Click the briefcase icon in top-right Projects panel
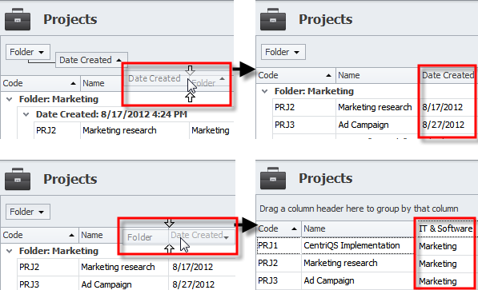 (x=273, y=19)
